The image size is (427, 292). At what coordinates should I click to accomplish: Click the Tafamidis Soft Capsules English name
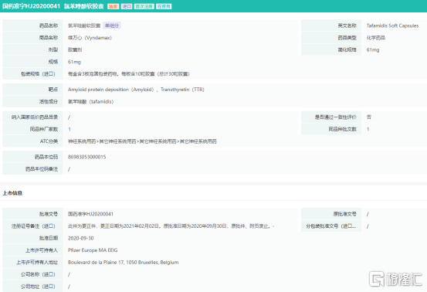392,25
